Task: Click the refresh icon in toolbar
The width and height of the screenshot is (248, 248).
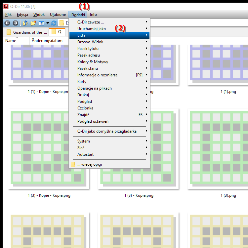Action: [x=54, y=23]
